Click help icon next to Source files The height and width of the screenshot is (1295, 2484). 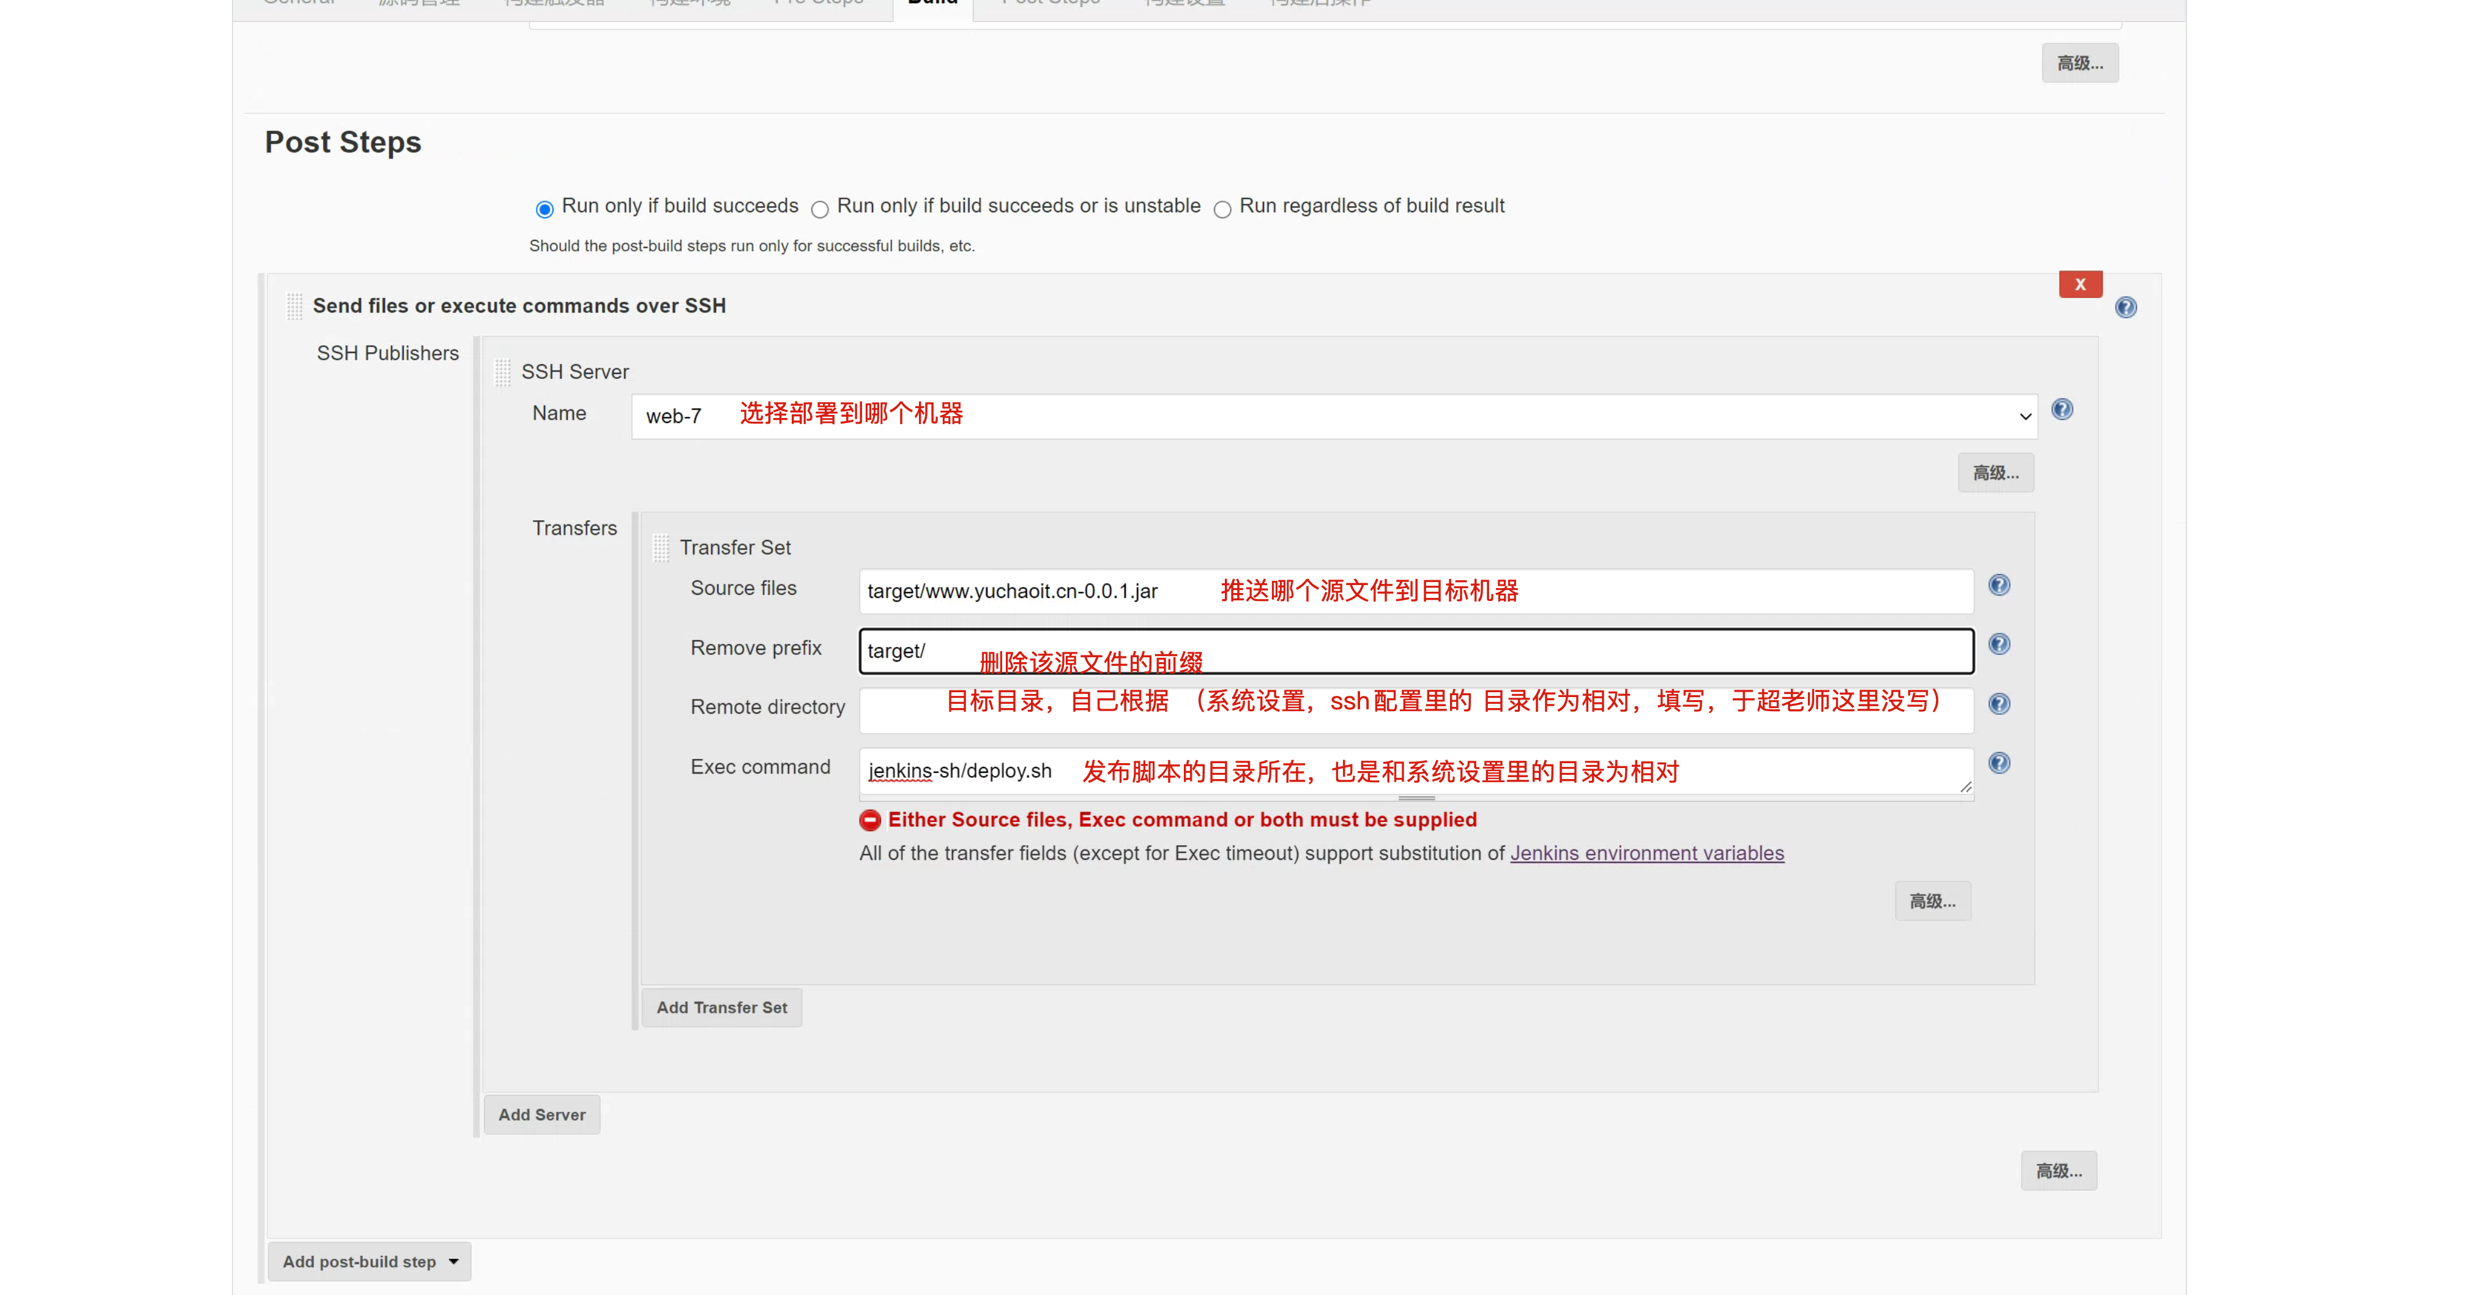(x=1999, y=585)
